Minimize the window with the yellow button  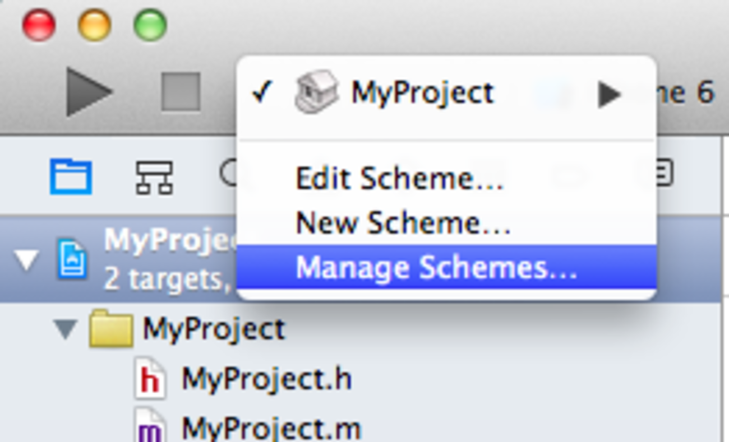[x=94, y=25]
